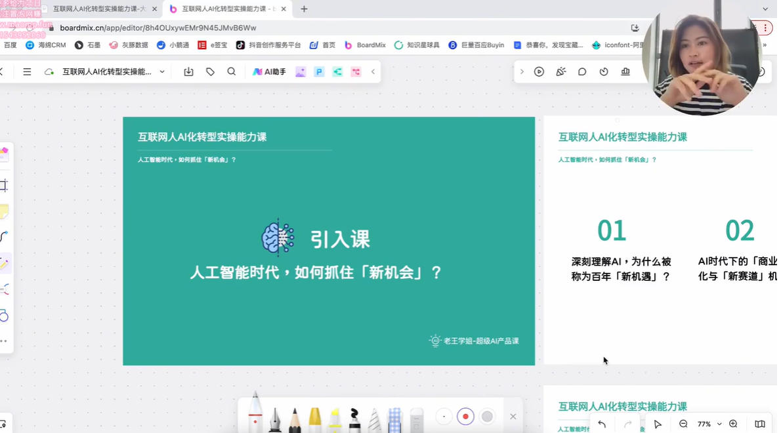Click the export download icon
This screenshot has height=433, width=781.
[x=189, y=71]
